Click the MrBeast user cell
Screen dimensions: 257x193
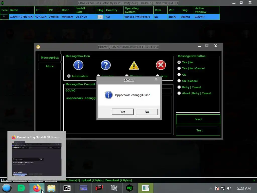68,17
